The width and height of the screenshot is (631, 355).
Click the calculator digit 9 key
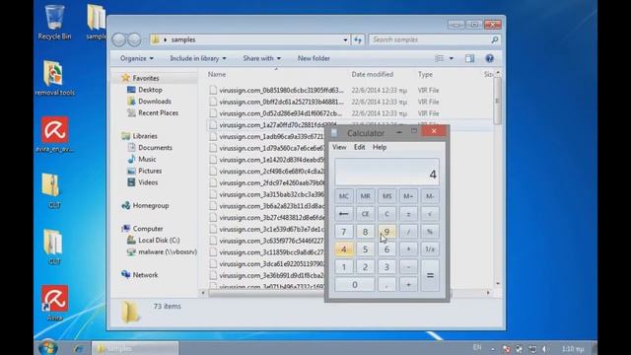tap(386, 232)
